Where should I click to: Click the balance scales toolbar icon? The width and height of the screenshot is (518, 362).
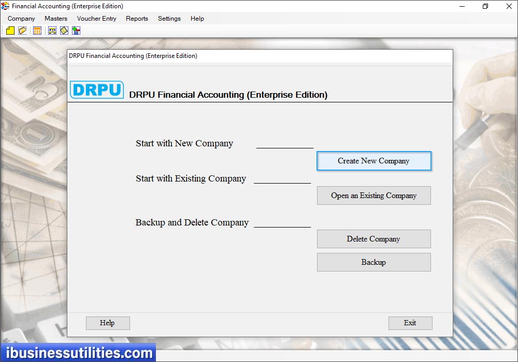[x=52, y=31]
